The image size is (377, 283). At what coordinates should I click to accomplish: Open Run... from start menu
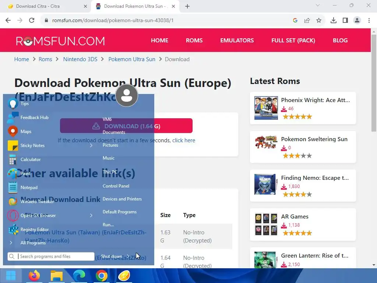click(x=108, y=225)
